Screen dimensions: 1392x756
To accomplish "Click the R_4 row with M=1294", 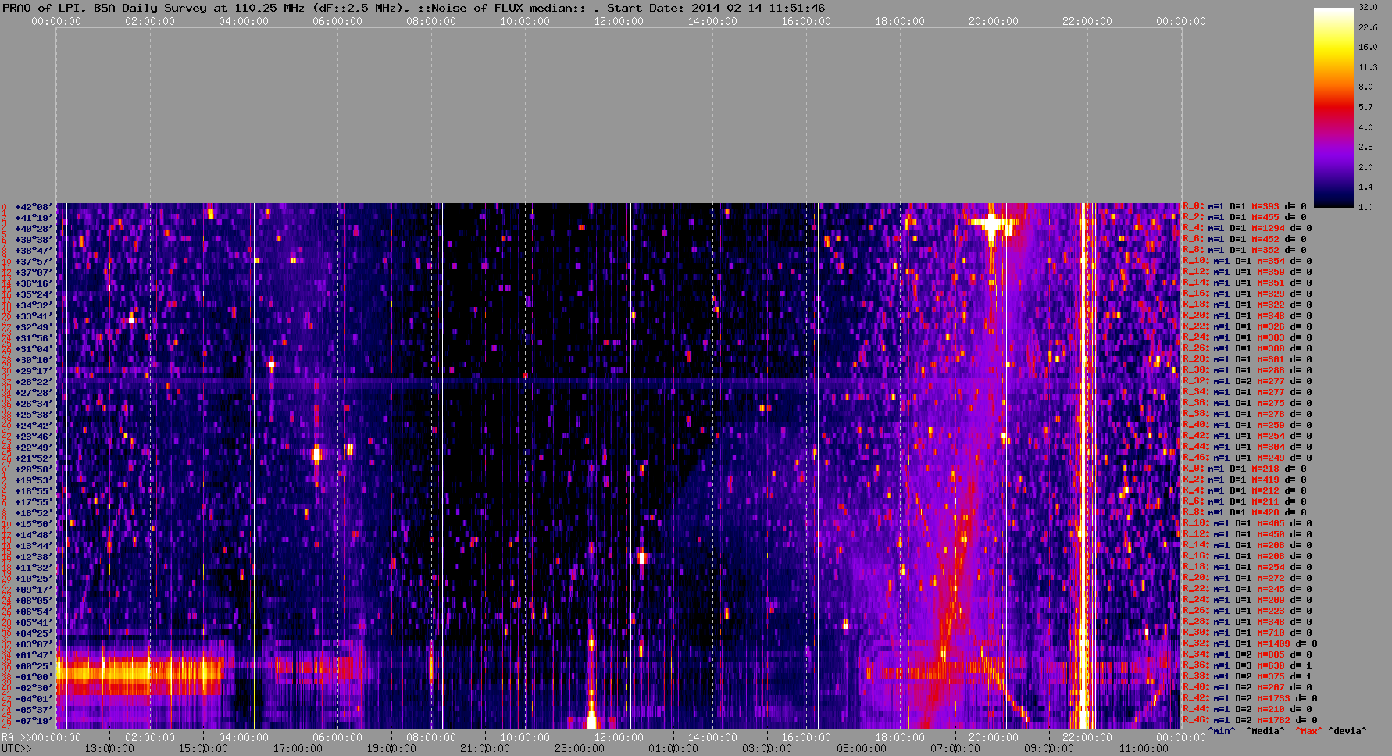I will coord(1247,229).
